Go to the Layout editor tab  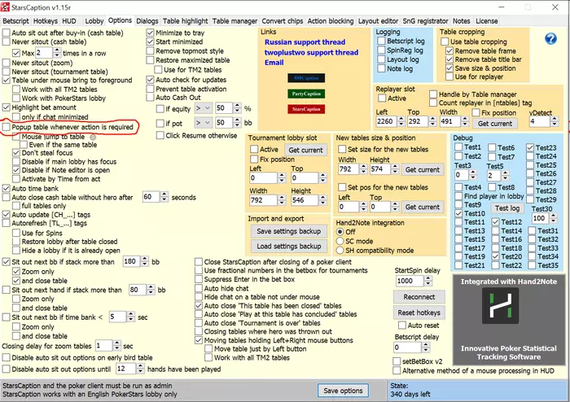point(379,21)
